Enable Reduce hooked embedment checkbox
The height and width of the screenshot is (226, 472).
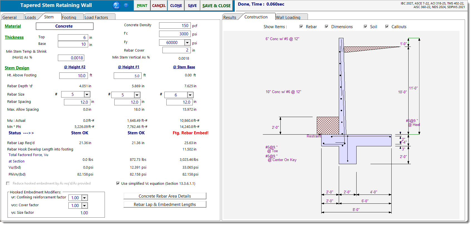coord(8,183)
